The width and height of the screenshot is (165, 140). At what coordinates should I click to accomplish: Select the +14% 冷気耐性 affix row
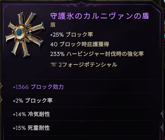click(x=81, y=114)
